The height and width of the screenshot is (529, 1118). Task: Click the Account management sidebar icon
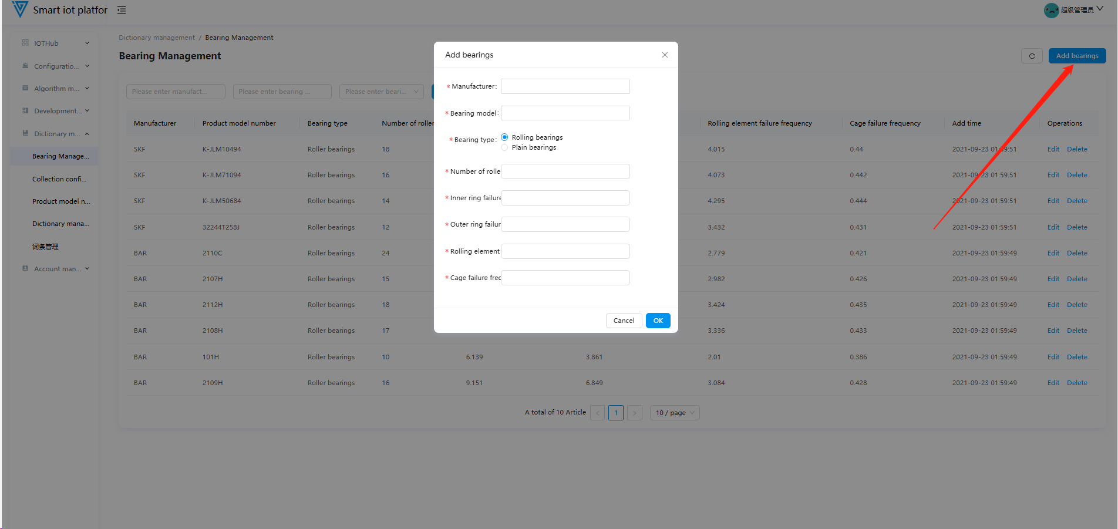click(25, 268)
